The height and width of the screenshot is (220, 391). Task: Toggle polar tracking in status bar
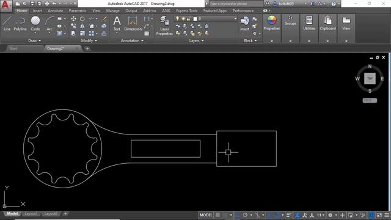245,215
